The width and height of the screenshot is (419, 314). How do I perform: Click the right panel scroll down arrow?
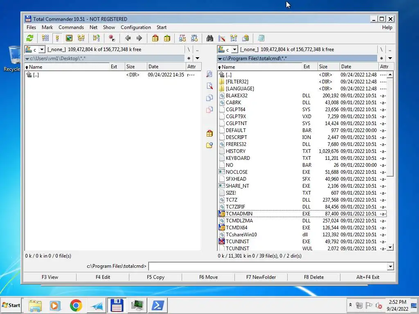(x=390, y=247)
